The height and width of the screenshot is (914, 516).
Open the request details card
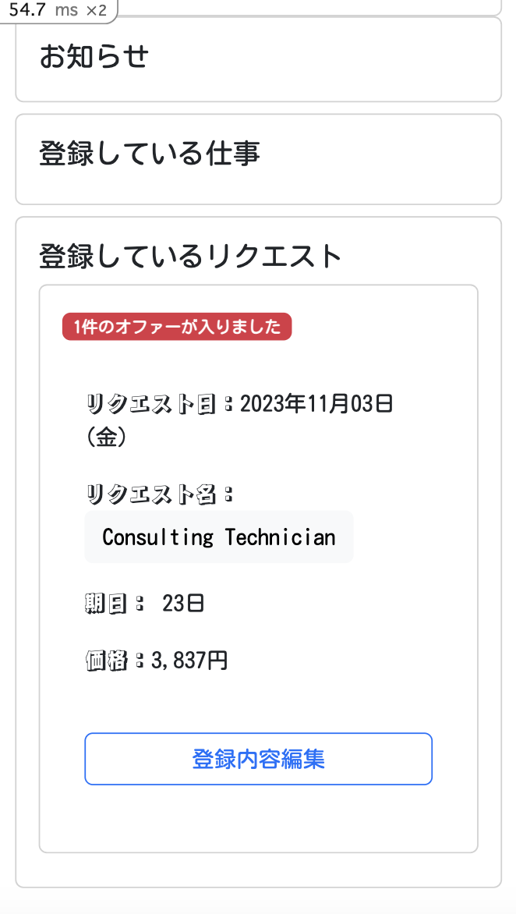pyautogui.click(x=258, y=568)
